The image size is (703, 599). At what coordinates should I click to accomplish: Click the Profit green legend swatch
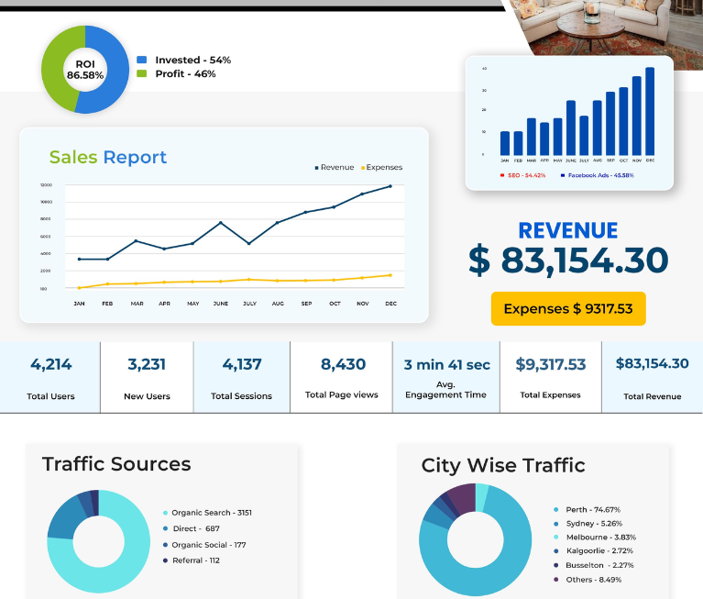pyautogui.click(x=142, y=73)
